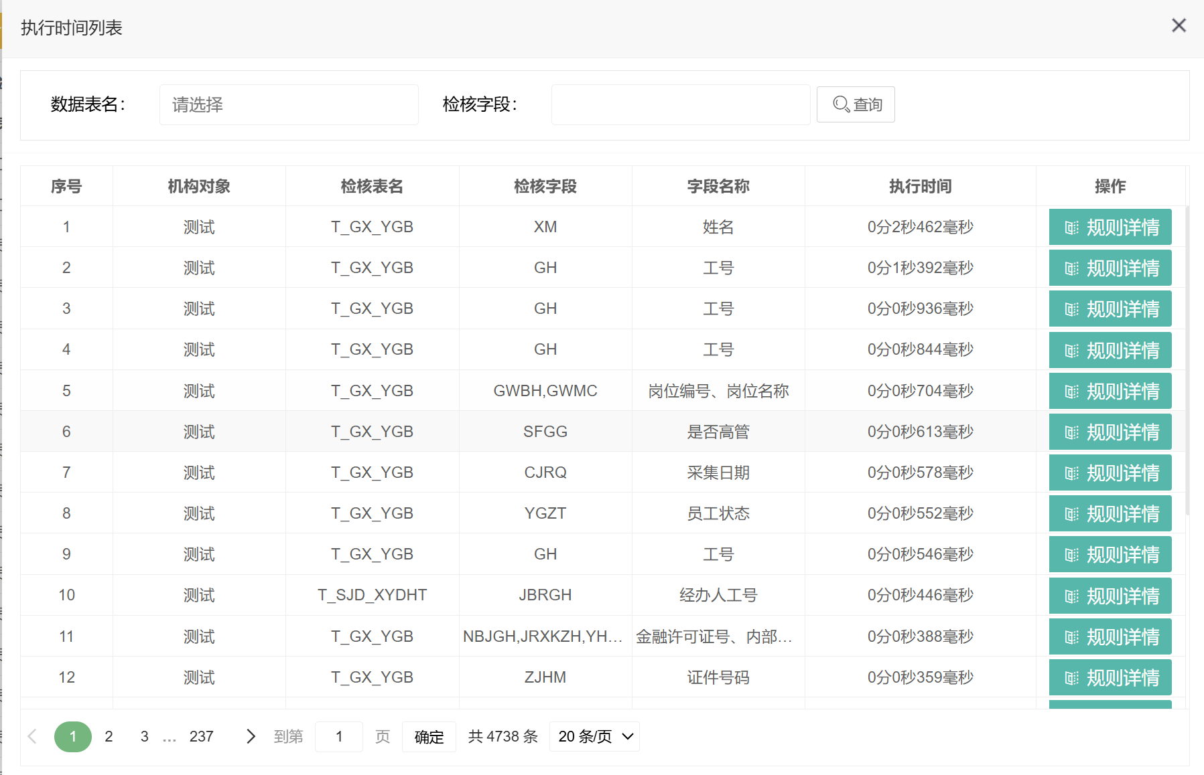Go to next page arrow

click(x=251, y=737)
